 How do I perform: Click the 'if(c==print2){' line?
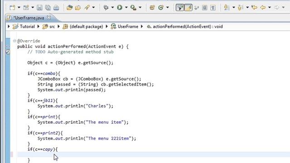[x=45, y=133]
